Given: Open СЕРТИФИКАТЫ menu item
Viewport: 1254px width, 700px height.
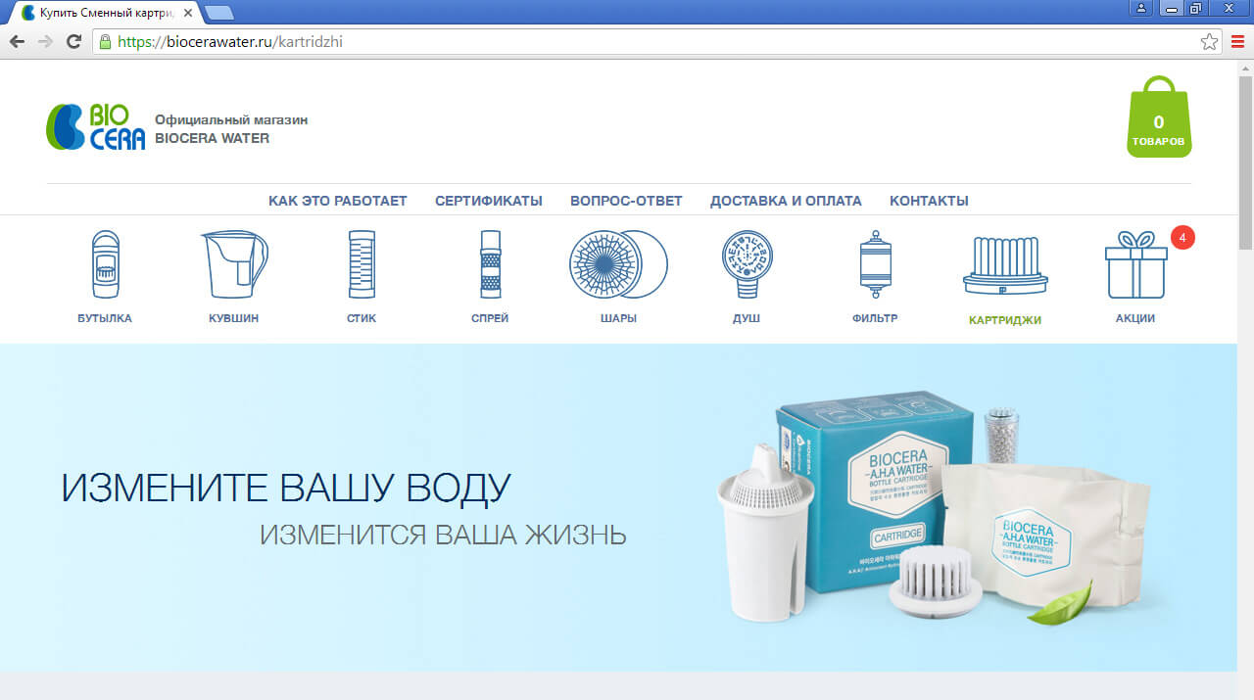Looking at the screenshot, I should pyautogui.click(x=488, y=201).
